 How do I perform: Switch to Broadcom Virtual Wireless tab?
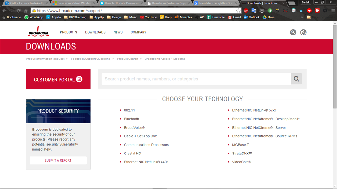coord(74,3)
